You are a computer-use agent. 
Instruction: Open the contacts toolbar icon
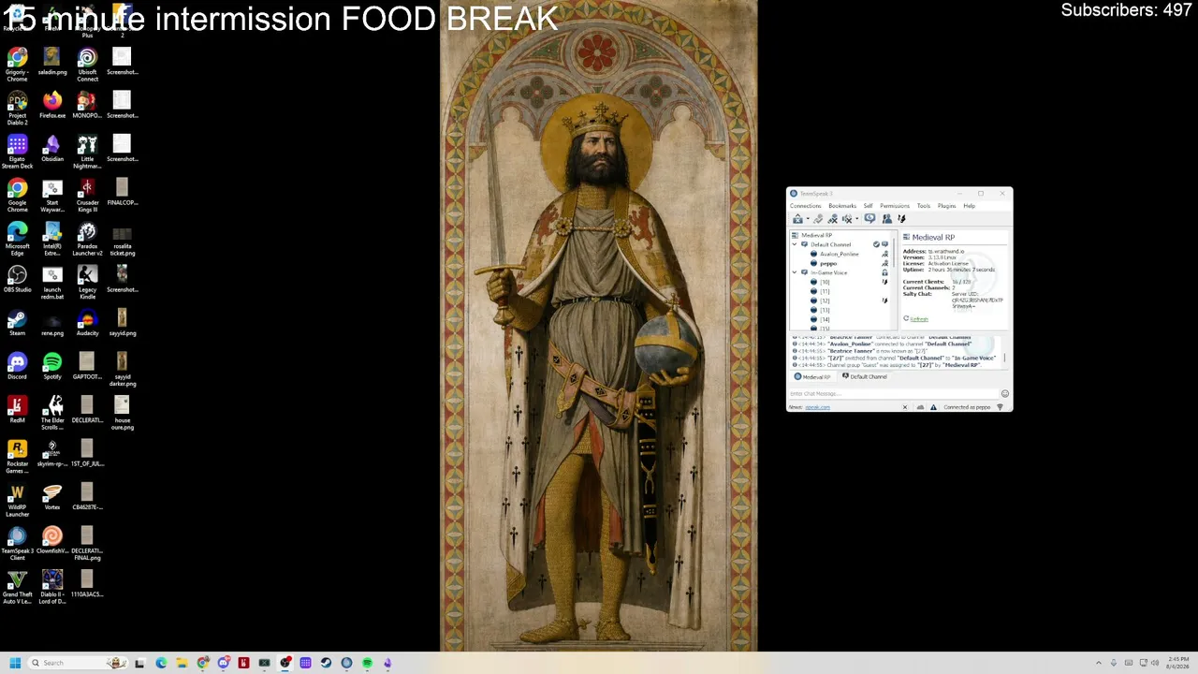point(886,219)
